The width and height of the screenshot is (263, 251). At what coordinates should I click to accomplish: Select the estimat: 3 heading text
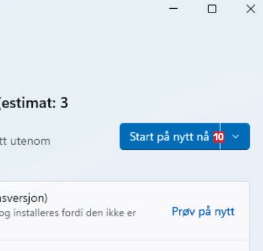pos(33,103)
